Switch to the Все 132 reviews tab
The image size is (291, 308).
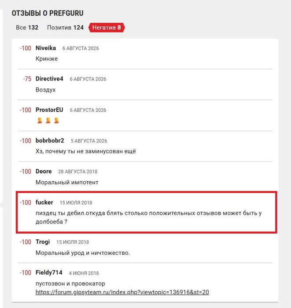(27, 27)
